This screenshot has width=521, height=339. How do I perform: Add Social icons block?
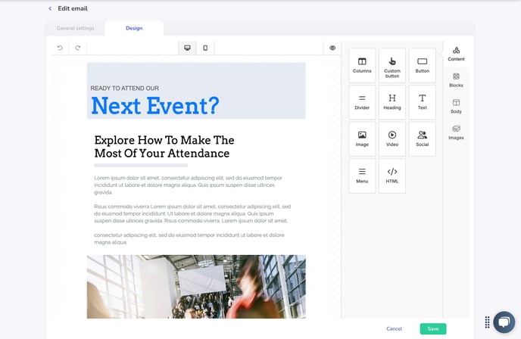[x=422, y=138]
